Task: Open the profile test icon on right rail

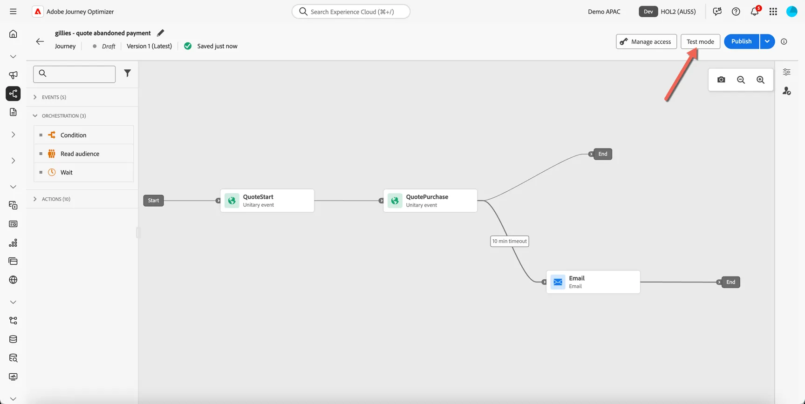Action: pyautogui.click(x=787, y=91)
